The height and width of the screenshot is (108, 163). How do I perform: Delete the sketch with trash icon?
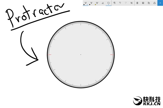click(x=137, y=3)
